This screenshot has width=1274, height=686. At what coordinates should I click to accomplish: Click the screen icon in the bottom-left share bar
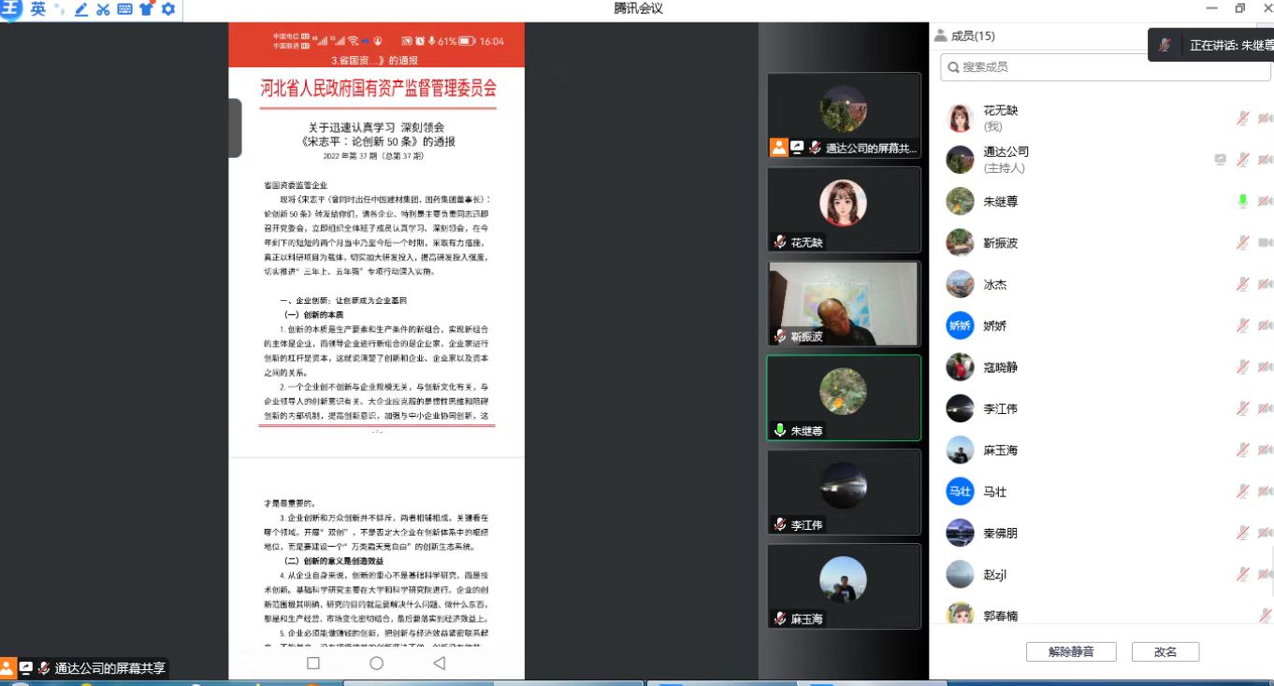26,668
